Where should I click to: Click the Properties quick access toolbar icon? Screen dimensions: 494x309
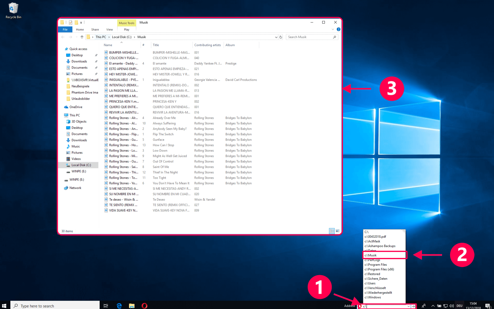[x=71, y=23]
